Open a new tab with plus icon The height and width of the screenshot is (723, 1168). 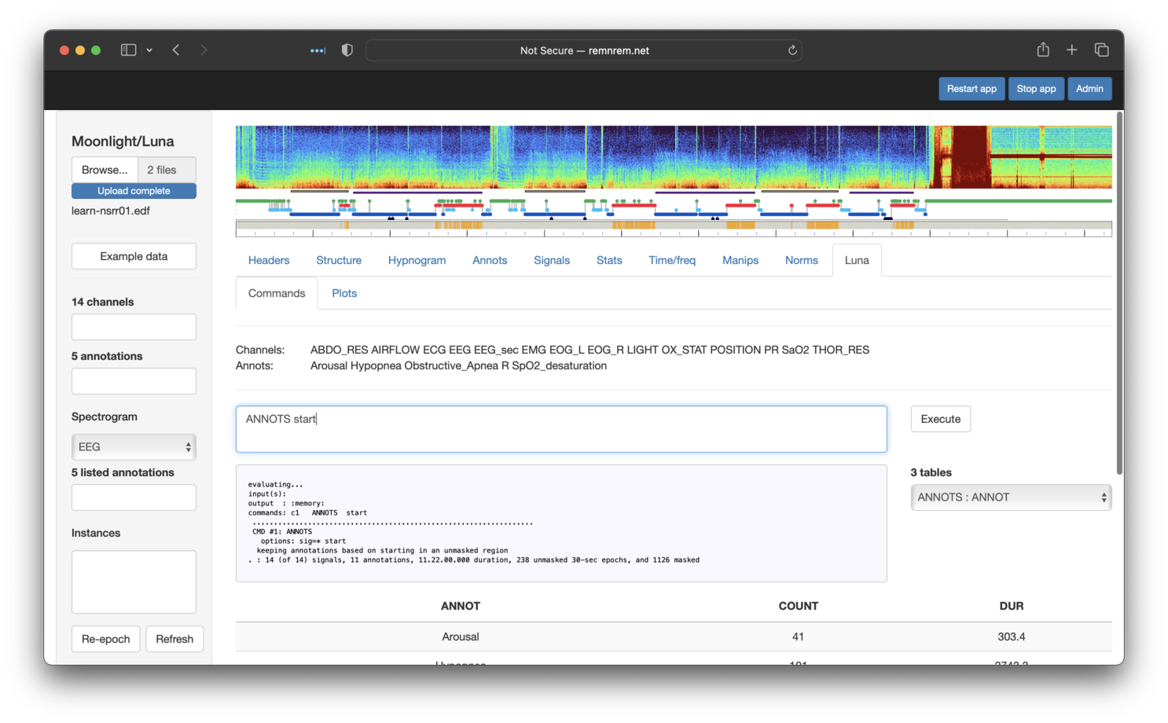tap(1071, 50)
